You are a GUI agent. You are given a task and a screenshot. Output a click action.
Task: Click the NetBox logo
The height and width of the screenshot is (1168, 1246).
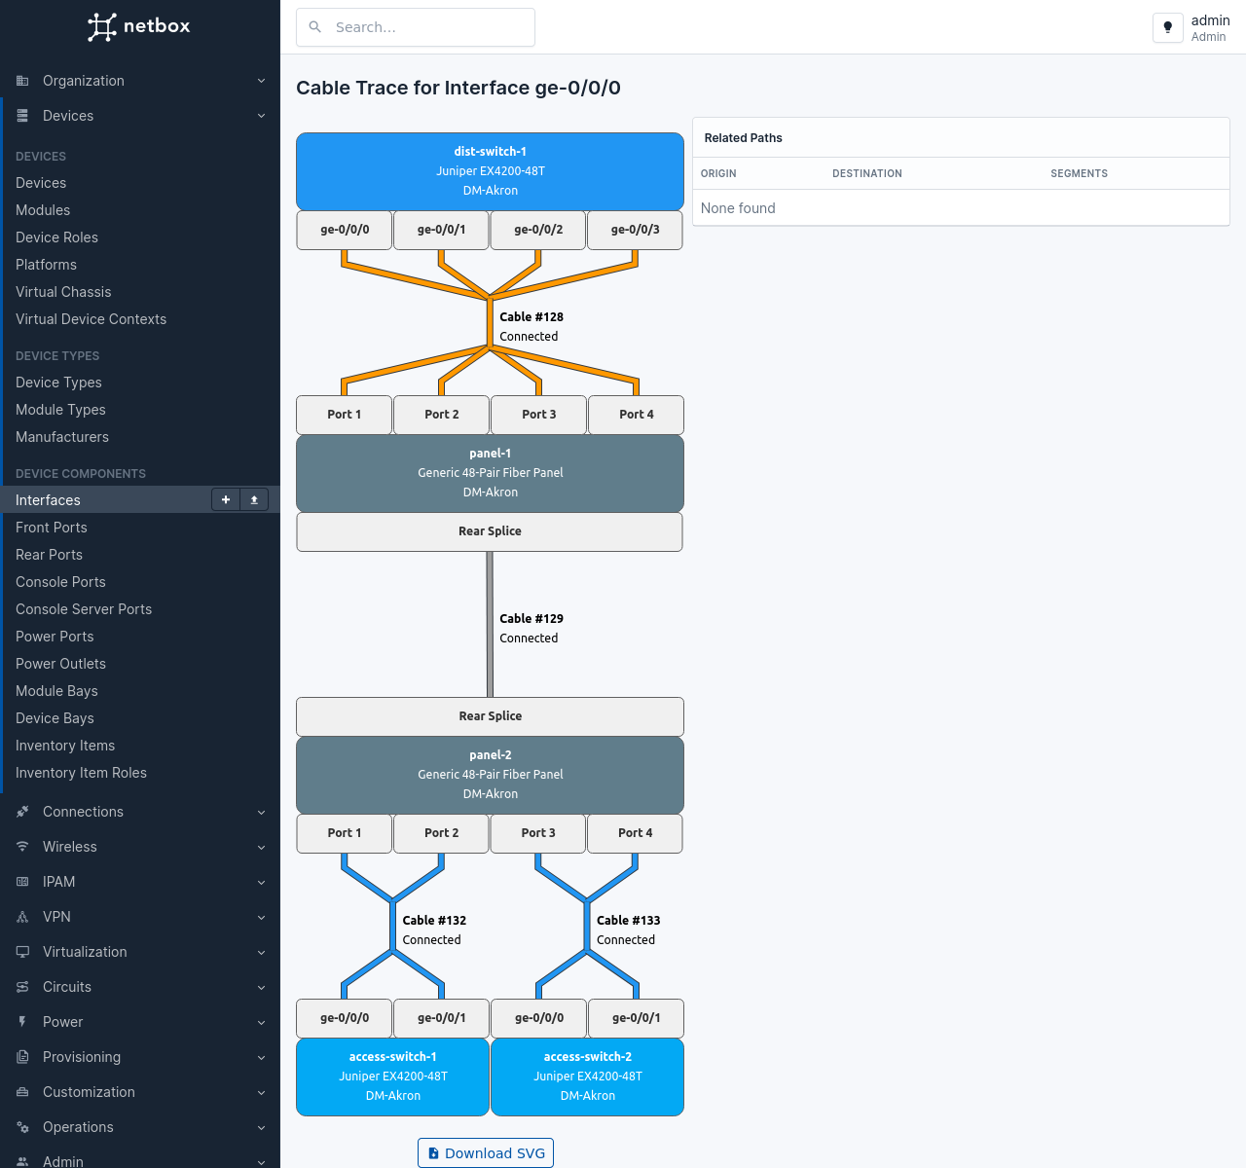pos(139,26)
